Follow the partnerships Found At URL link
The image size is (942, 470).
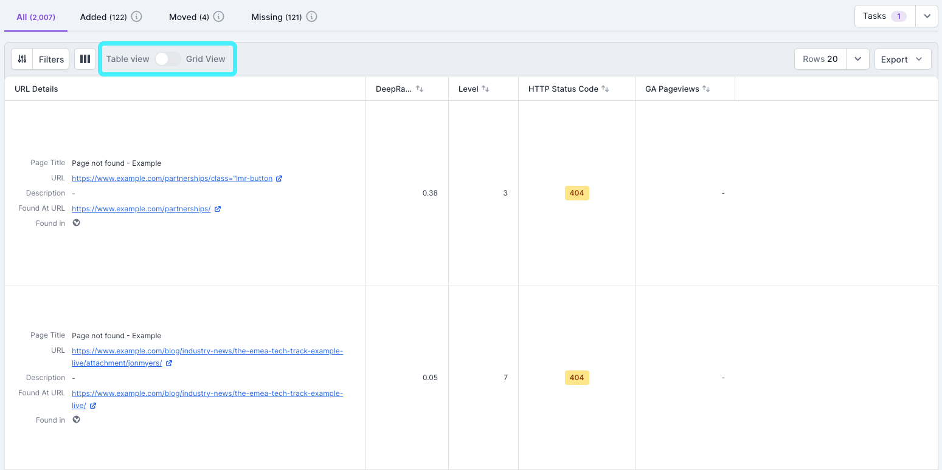point(141,208)
